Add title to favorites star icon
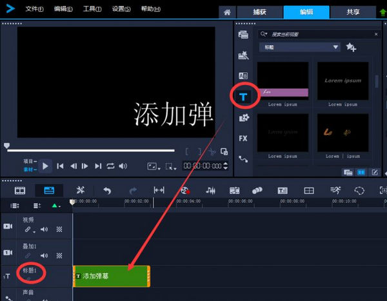 [x=351, y=47]
